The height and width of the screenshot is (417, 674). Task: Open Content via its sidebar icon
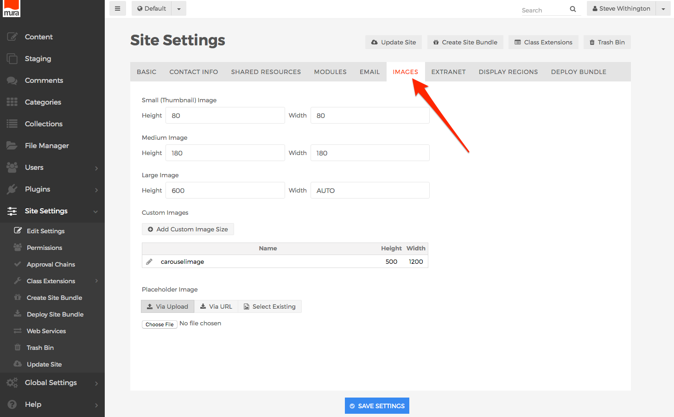[x=12, y=37]
